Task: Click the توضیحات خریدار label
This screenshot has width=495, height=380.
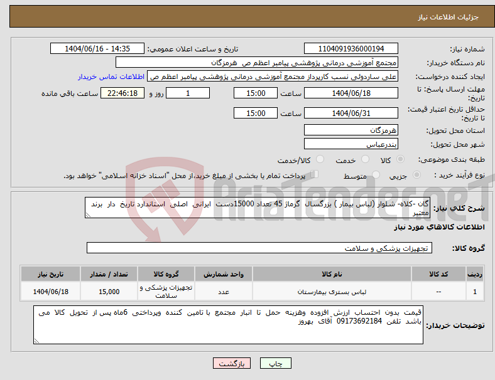Action: click(455, 325)
